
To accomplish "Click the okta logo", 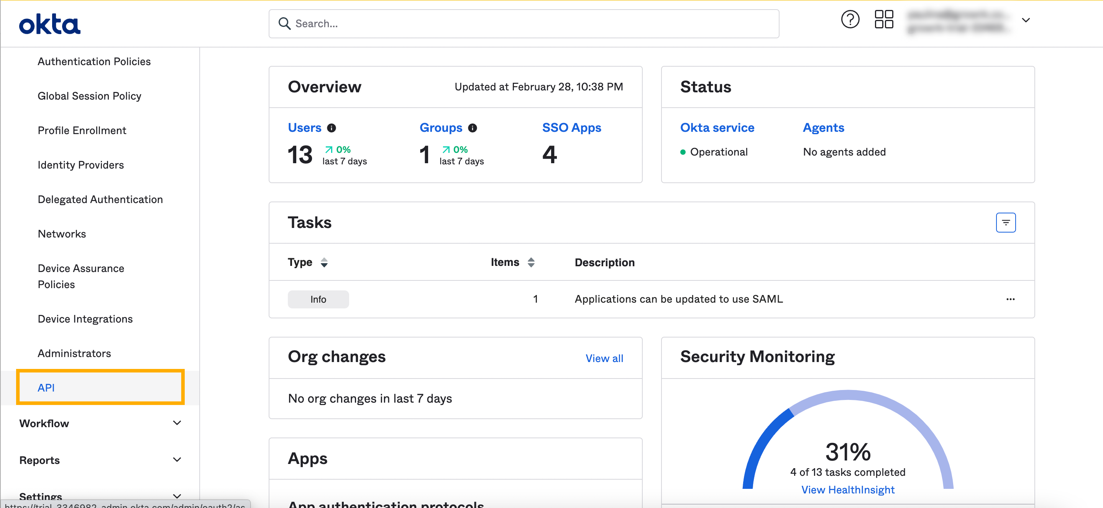I will click(x=50, y=25).
